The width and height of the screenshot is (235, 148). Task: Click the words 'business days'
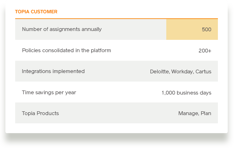[x=194, y=93]
